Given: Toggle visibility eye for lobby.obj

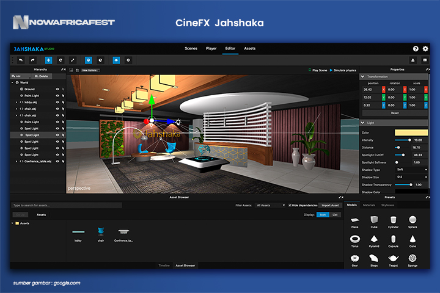Looking at the screenshot, I should click(x=57, y=103).
